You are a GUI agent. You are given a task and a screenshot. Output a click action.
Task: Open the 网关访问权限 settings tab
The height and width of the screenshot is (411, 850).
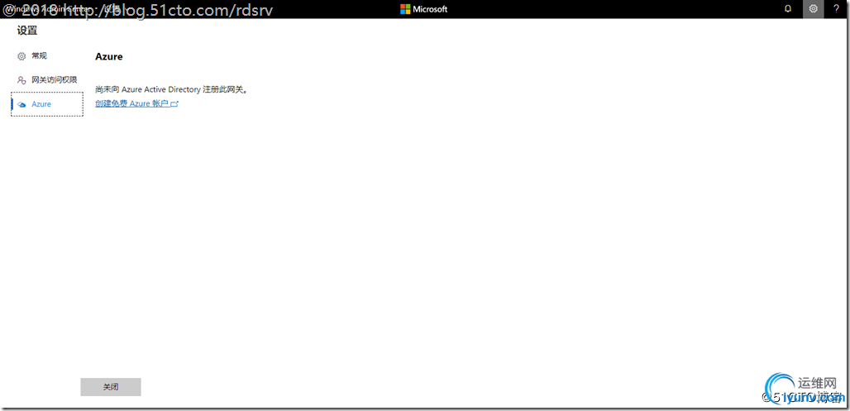(x=47, y=79)
